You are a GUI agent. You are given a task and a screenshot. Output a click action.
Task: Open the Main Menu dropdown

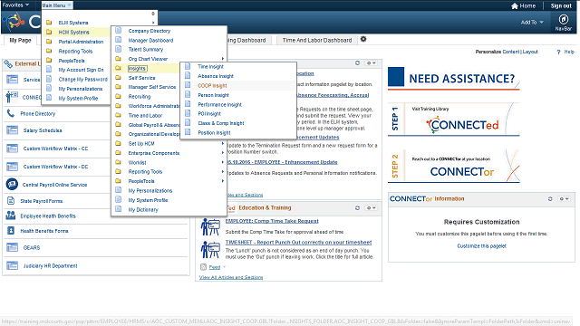(56, 5)
